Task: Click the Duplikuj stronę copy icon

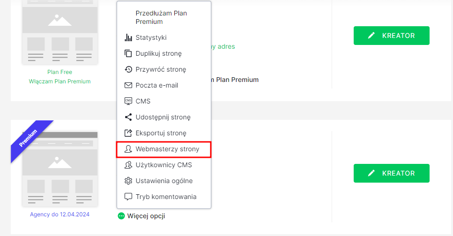Action: tap(128, 53)
